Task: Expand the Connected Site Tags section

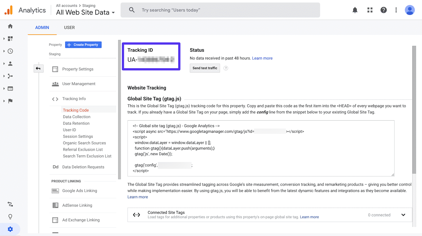Action: tap(403, 215)
